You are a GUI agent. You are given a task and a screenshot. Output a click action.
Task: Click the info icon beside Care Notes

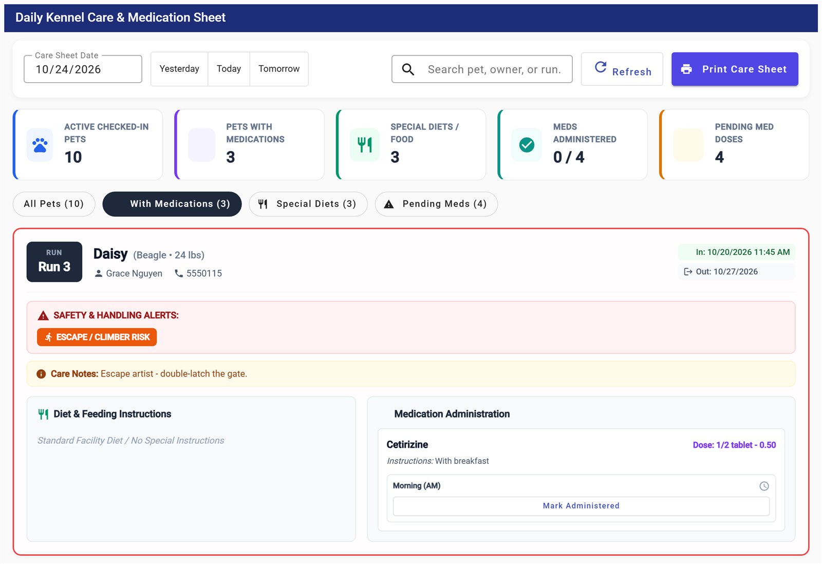41,374
